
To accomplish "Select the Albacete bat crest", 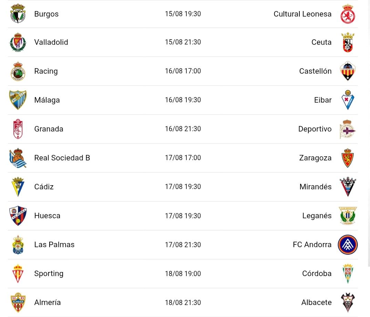I will click(x=348, y=303).
